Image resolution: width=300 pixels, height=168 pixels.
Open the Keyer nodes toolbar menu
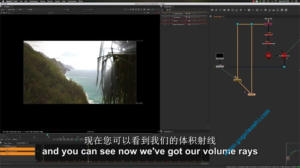click(237, 10)
